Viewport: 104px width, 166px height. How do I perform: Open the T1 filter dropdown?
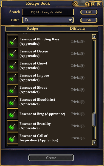(48, 20)
